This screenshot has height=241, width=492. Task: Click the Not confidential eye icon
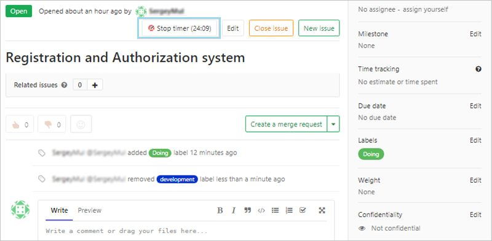[362, 228]
